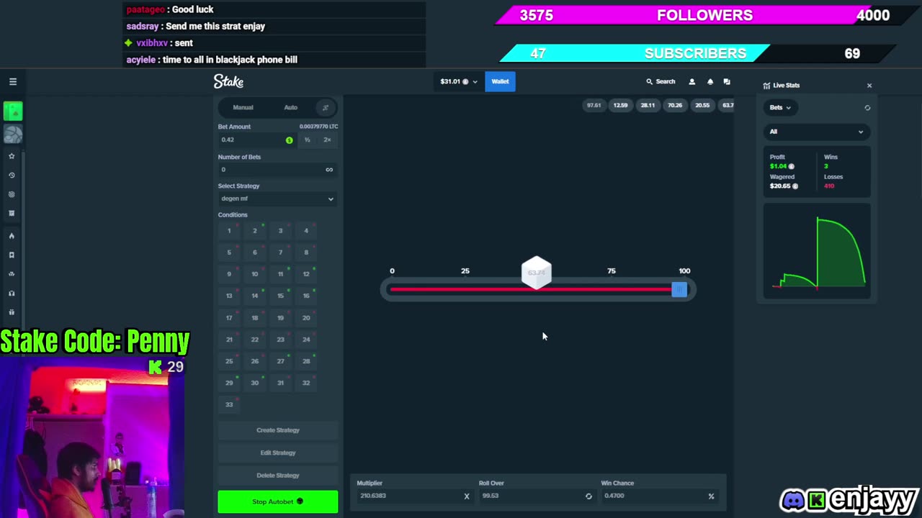The width and height of the screenshot is (922, 518).
Task: Toggle condition 2 block
Action: click(254, 231)
